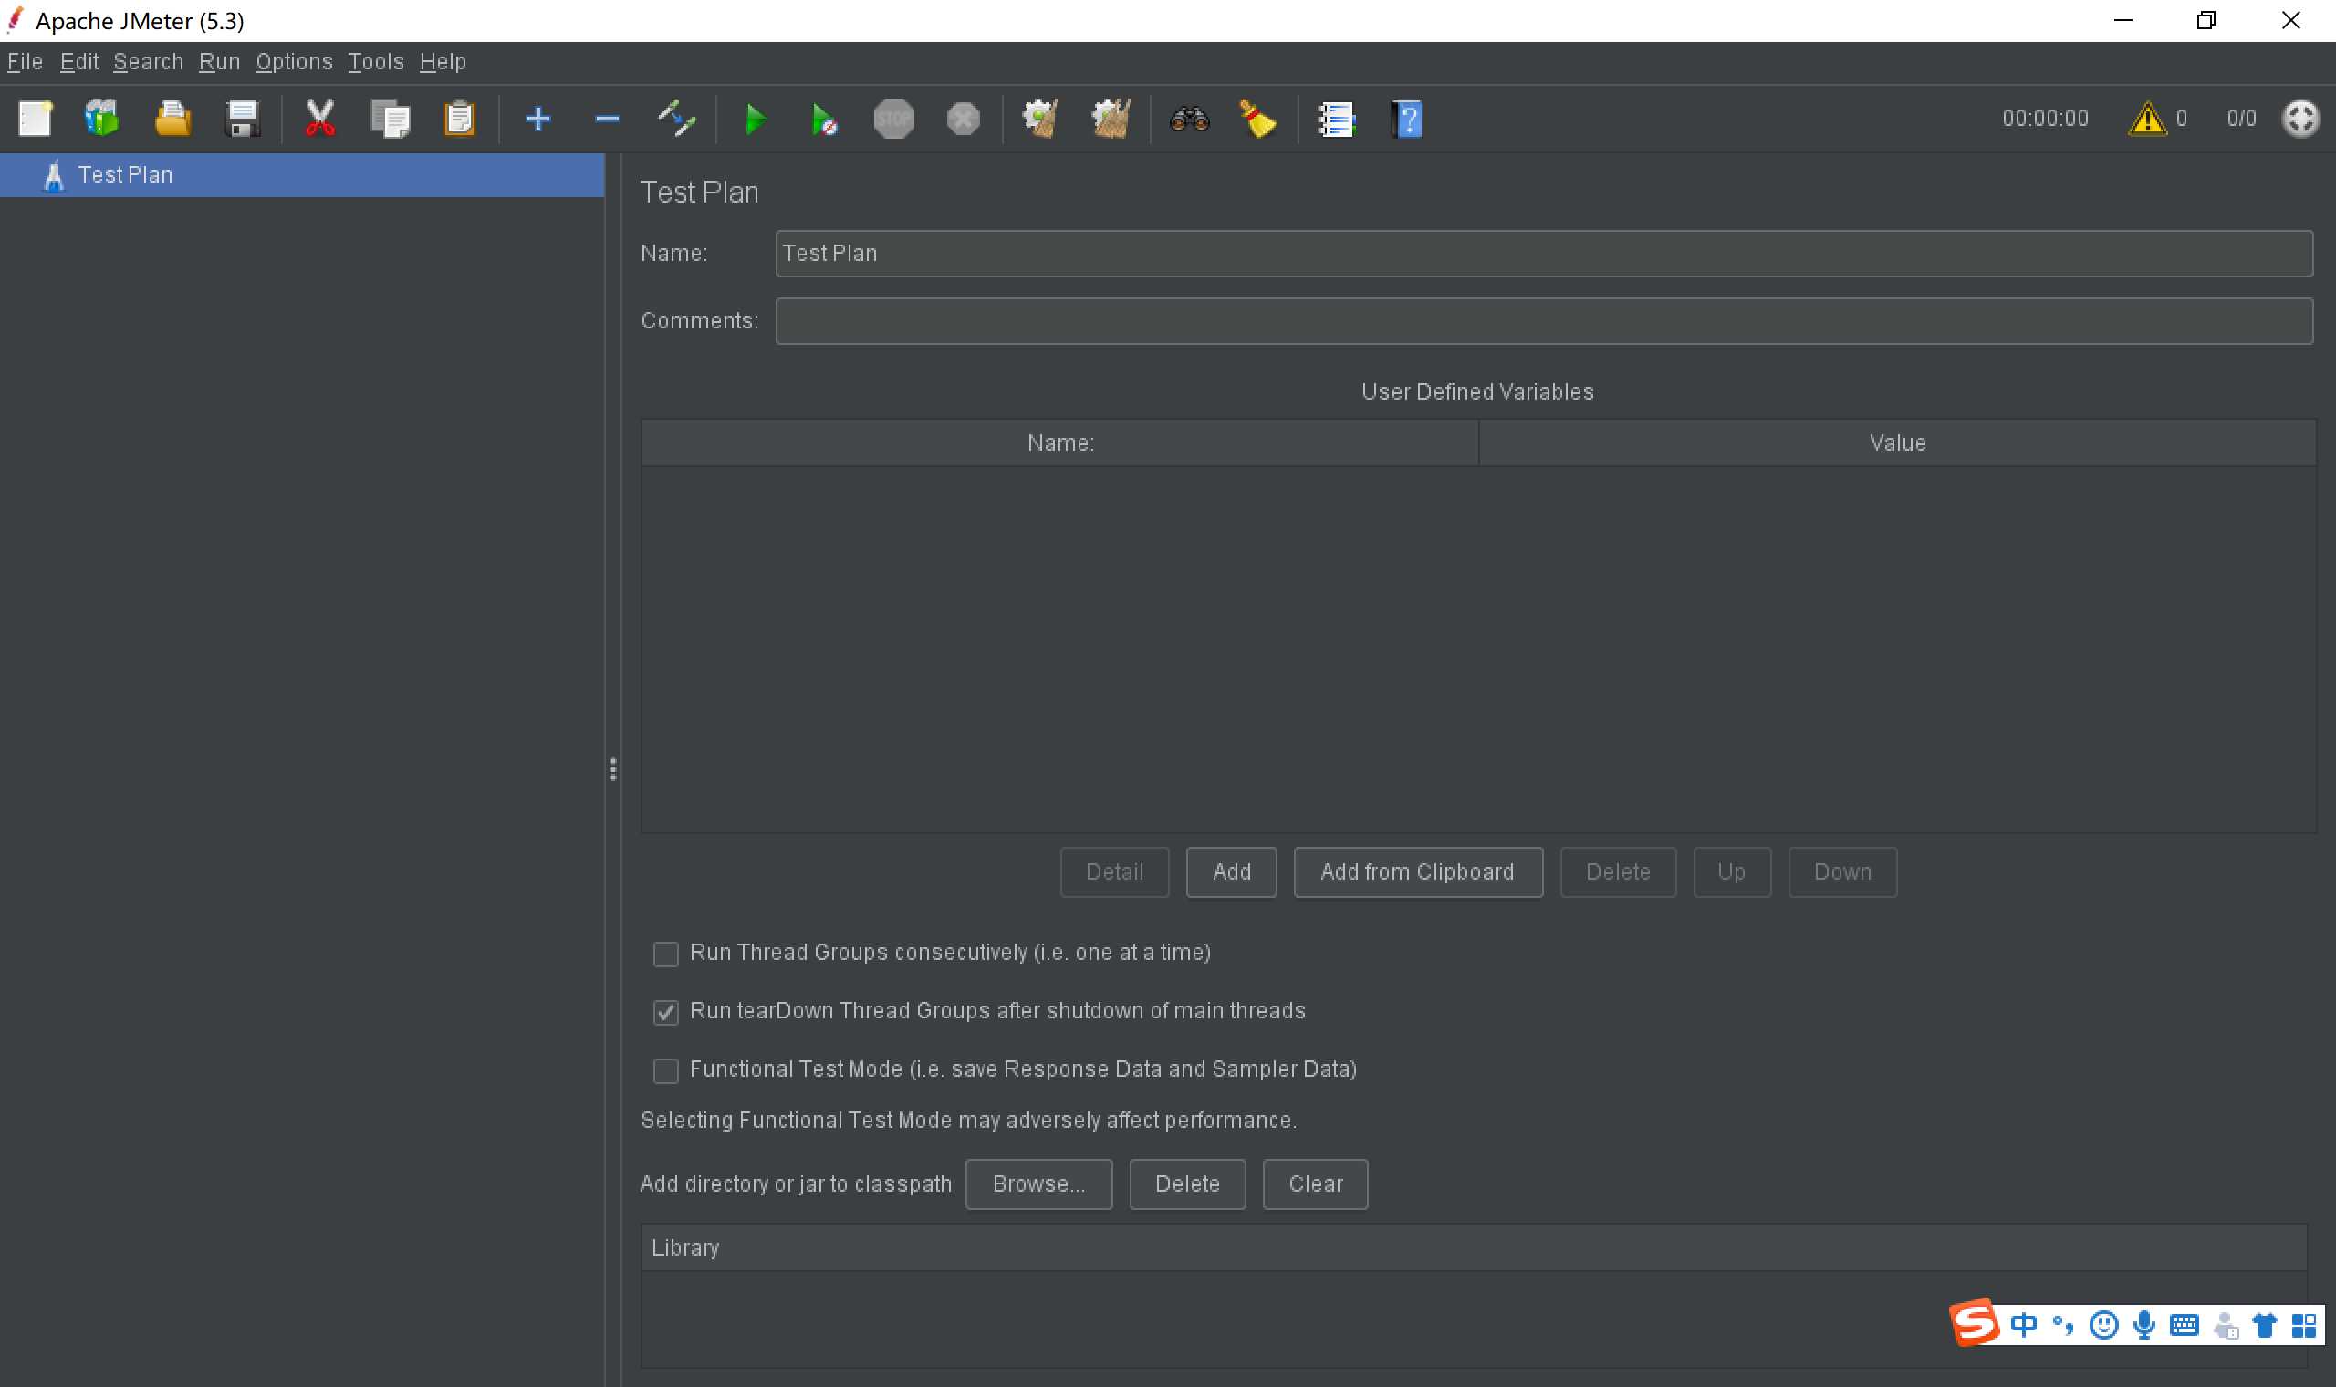This screenshot has width=2336, height=1387.
Task: Click the Search binoculars icon
Action: pos(1189,119)
